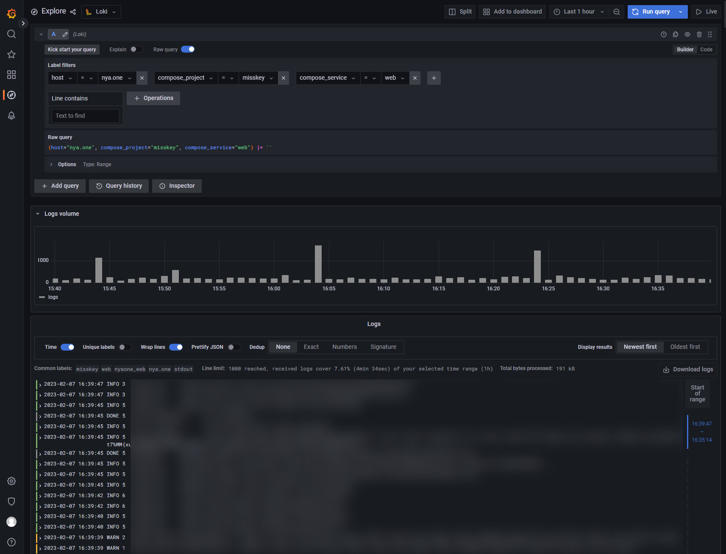
Task: Delete query A with trash icon
Action: click(699, 34)
